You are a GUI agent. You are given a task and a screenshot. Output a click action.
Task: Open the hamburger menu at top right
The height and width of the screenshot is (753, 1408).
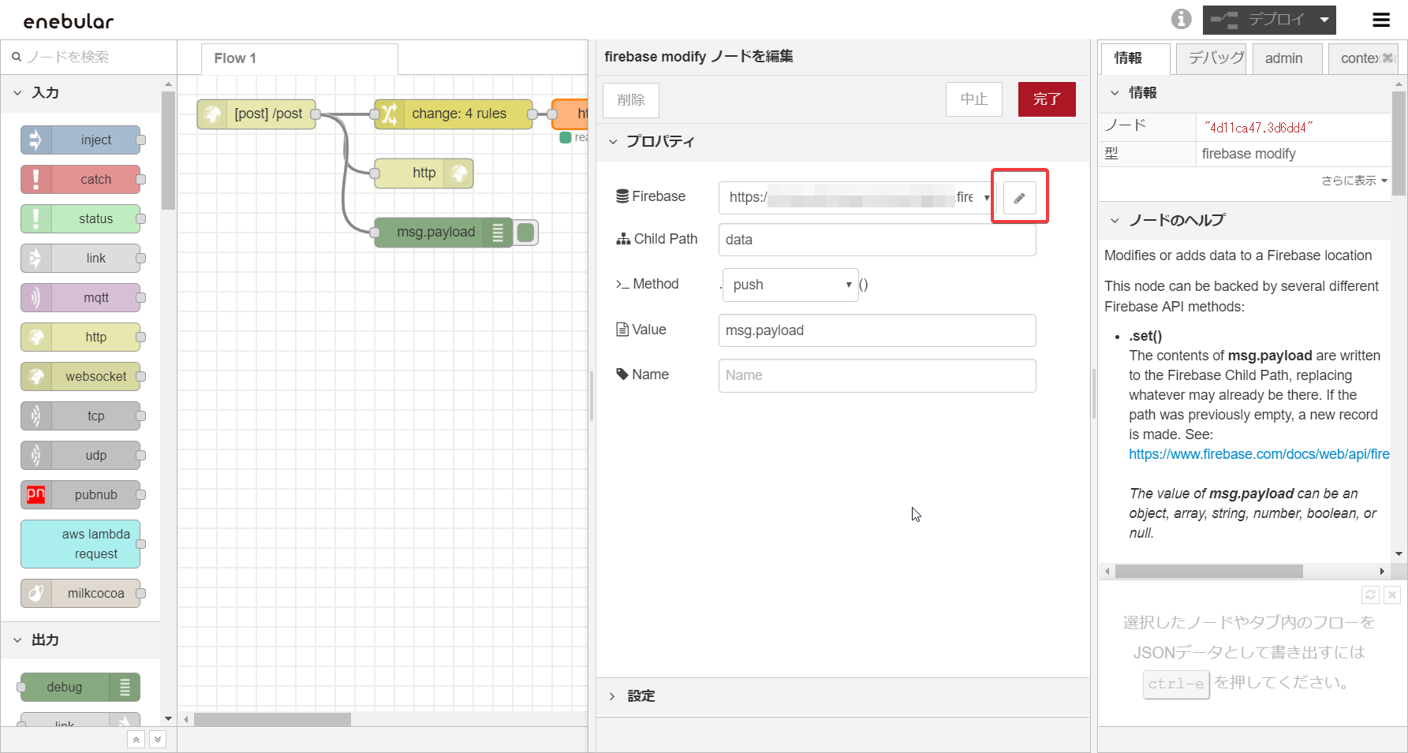(1381, 20)
